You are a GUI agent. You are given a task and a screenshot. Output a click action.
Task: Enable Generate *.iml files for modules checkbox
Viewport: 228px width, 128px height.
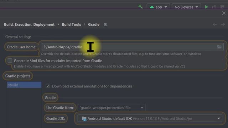[x=10, y=60]
